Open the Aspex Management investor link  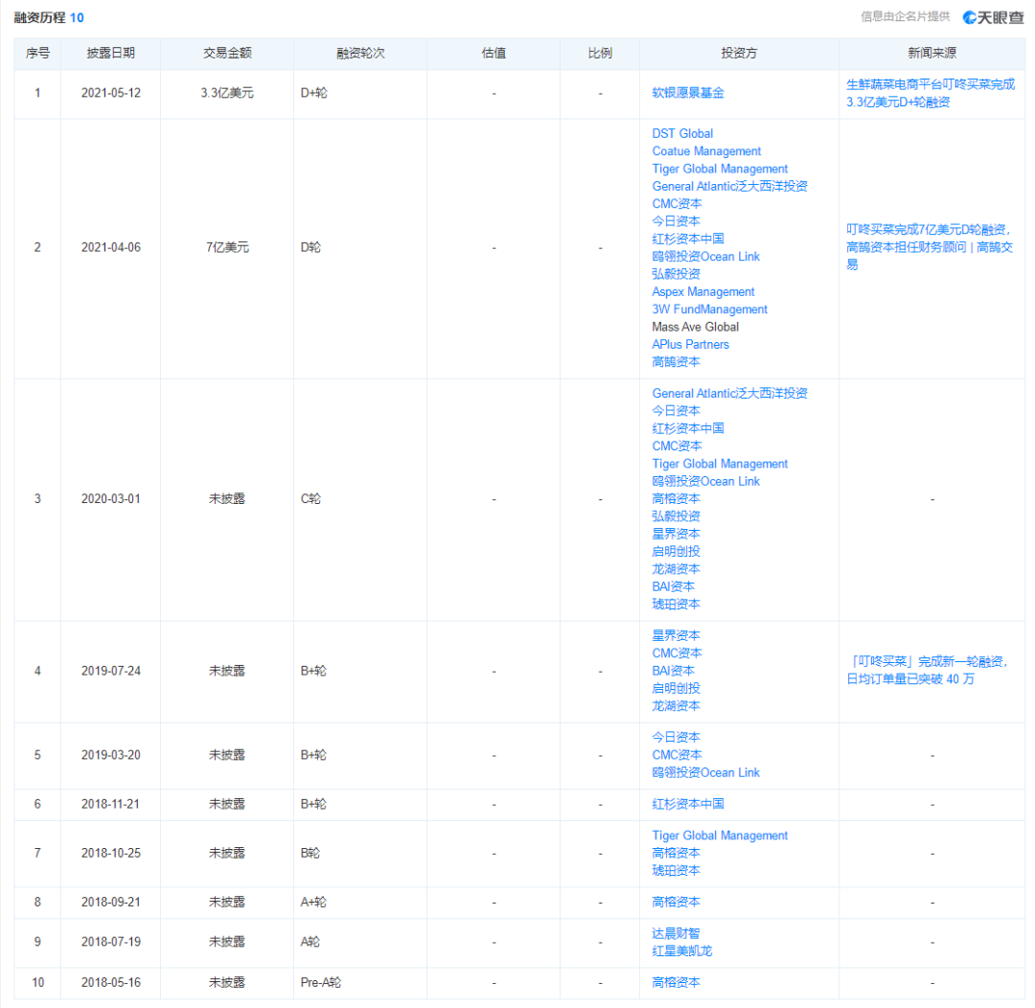(703, 292)
